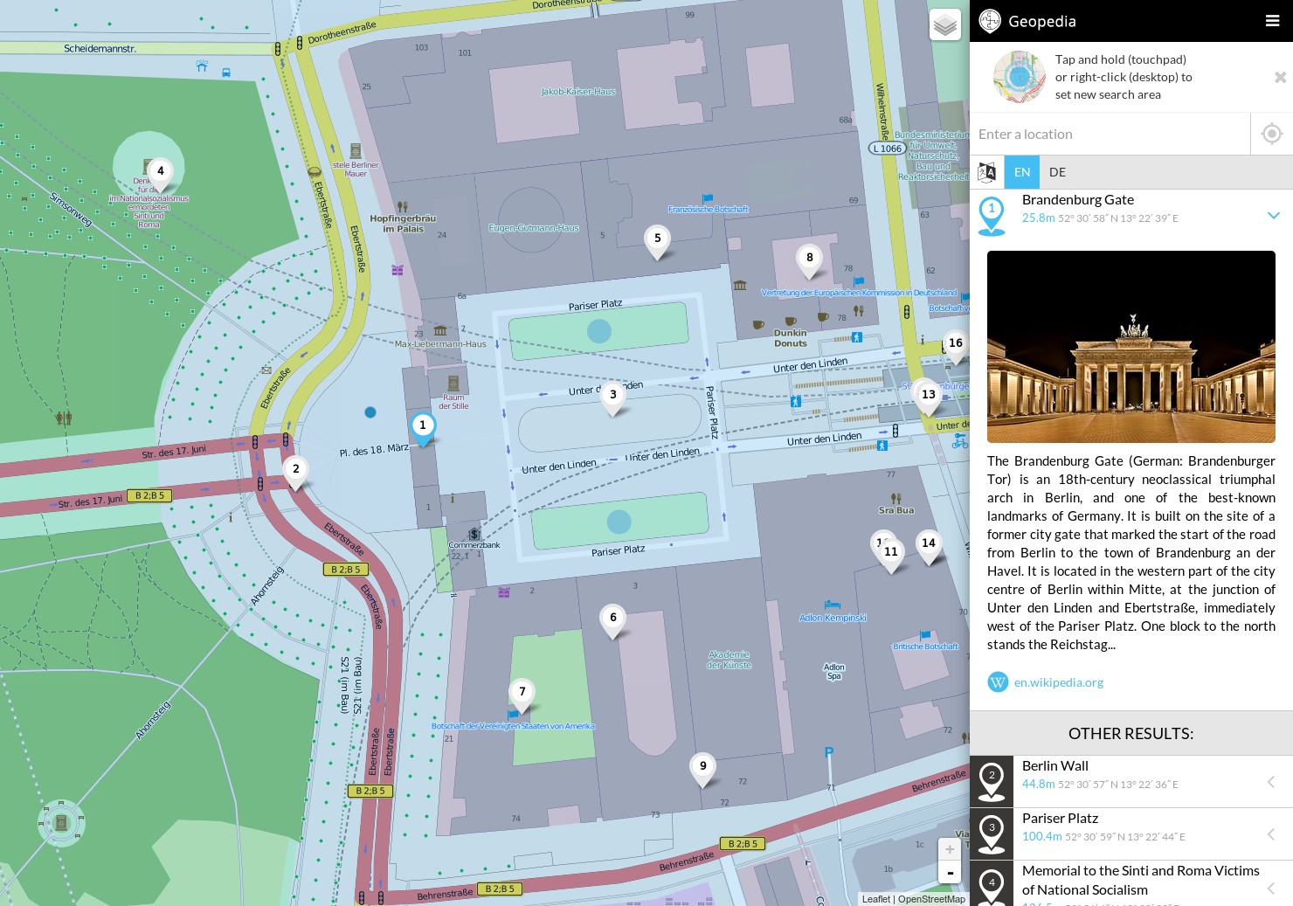Image resolution: width=1293 pixels, height=906 pixels.
Task: Select the Berlin Wall list entry
Action: click(1131, 782)
